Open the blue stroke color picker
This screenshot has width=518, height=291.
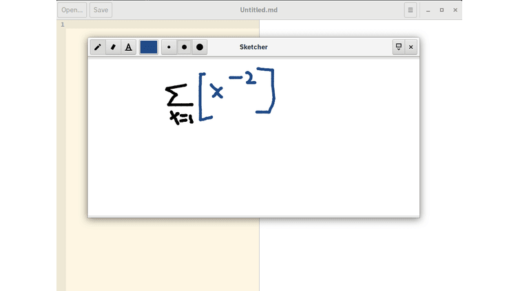click(149, 47)
